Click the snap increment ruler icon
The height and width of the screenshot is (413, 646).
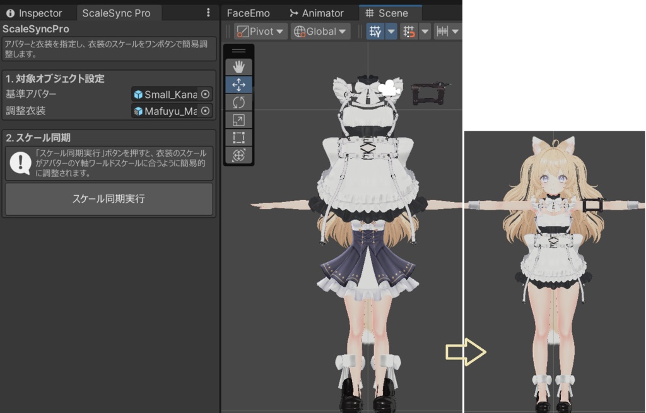442,32
